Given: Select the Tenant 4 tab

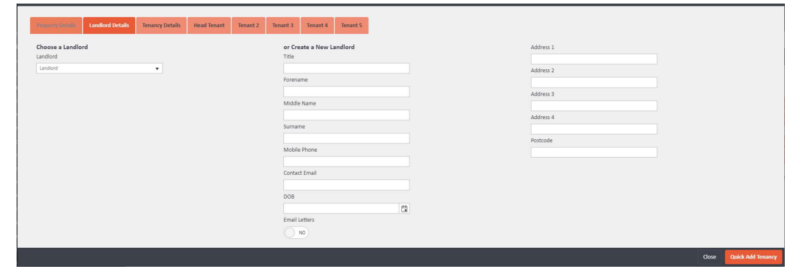Looking at the screenshot, I should 317,25.
